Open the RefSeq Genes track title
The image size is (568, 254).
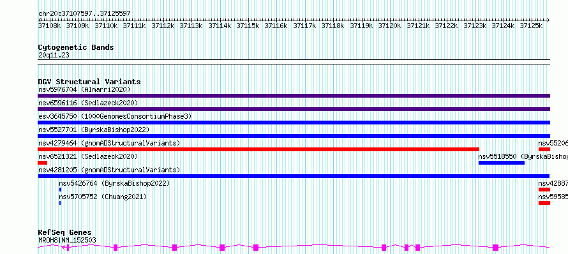(65, 232)
